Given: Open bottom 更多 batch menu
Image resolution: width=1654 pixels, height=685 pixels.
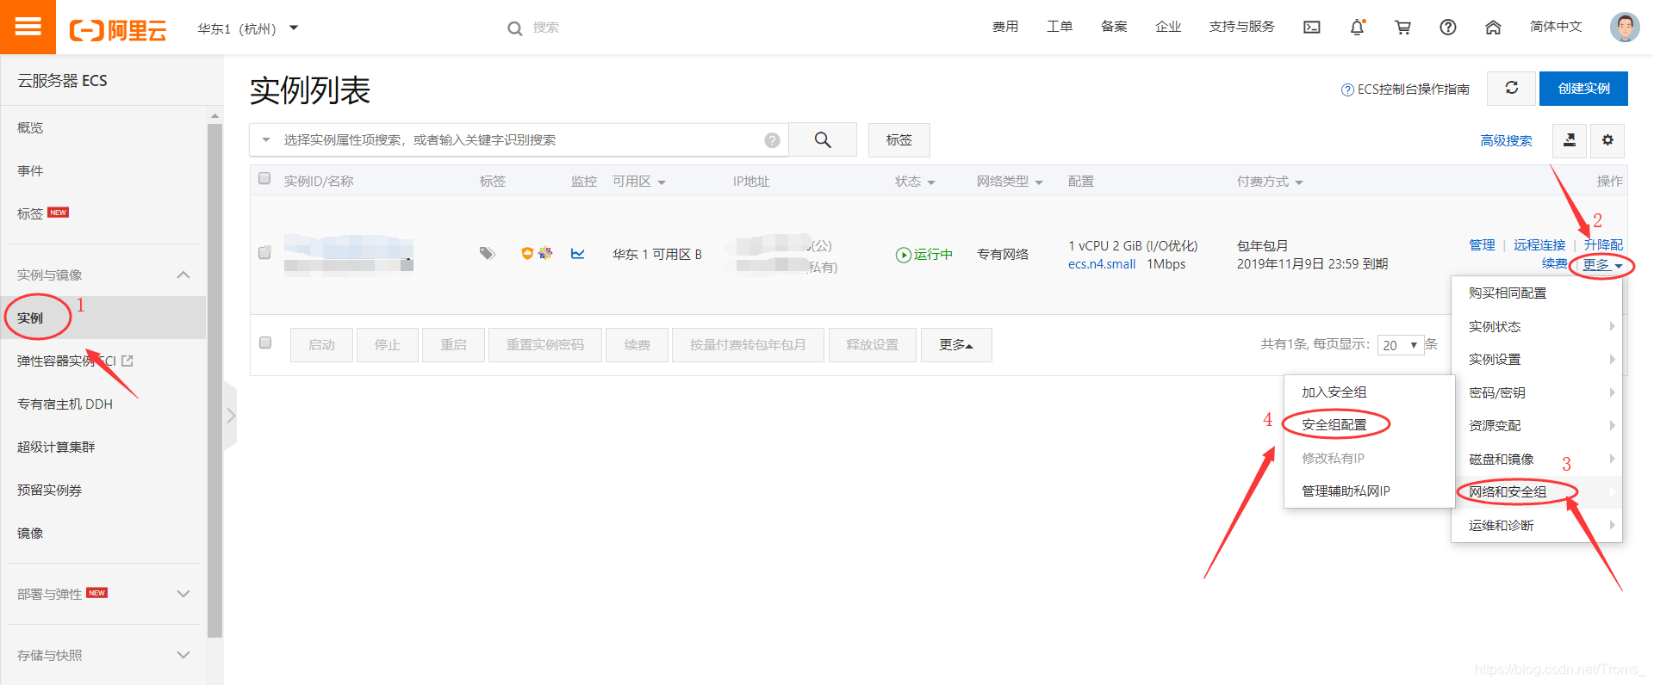Looking at the screenshot, I should pos(956,345).
